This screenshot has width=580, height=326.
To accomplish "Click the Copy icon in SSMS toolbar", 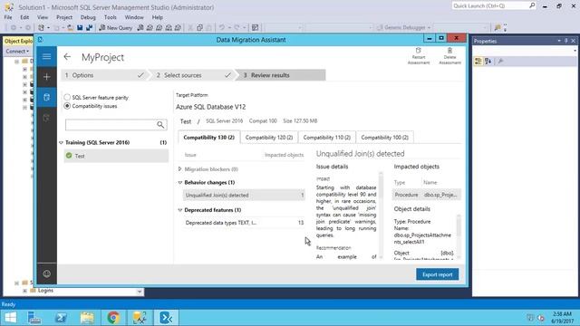I will coord(199,28).
